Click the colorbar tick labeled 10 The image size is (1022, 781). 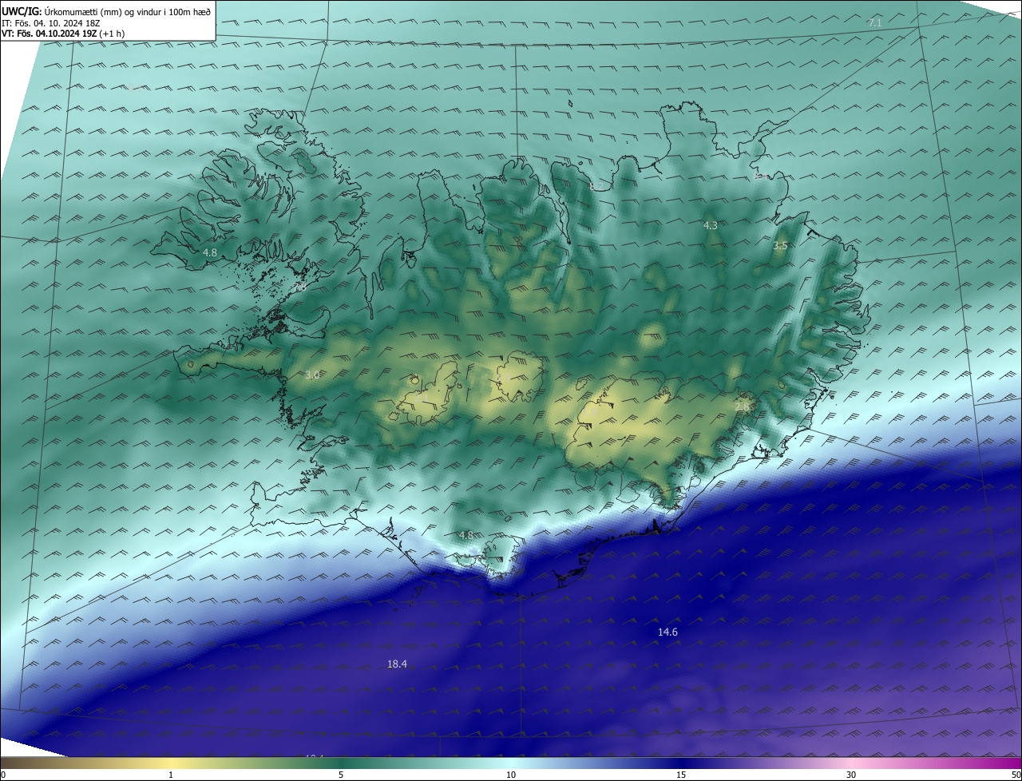coord(511,775)
